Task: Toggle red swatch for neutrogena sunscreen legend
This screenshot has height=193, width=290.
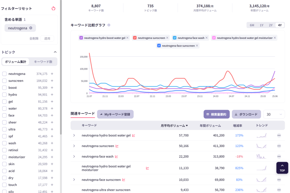Action: 135,38
